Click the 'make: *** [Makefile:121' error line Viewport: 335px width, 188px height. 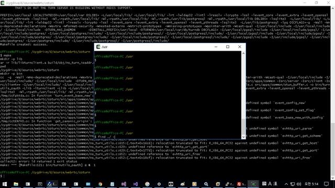click(48, 165)
